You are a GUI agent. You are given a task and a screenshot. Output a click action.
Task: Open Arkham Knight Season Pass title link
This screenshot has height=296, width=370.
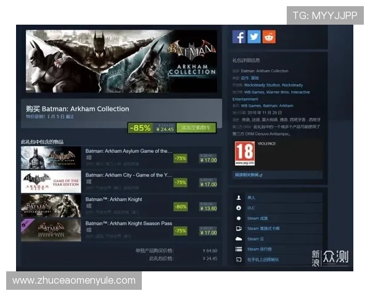click(x=128, y=224)
